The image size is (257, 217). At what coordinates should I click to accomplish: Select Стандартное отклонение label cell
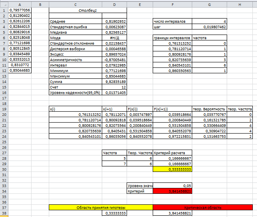[75, 43]
